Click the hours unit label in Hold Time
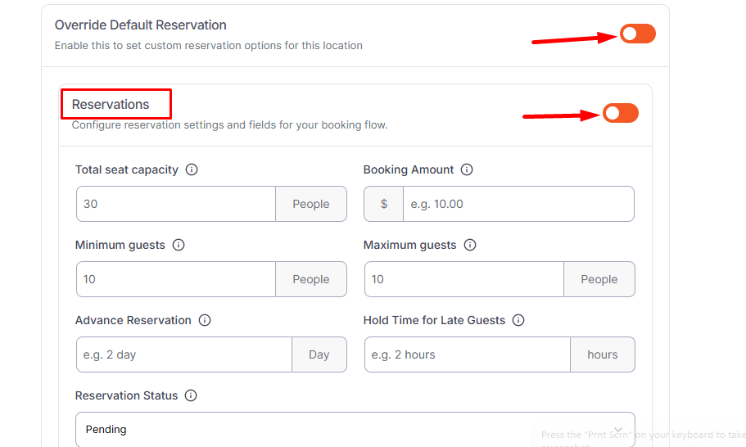 coord(602,354)
